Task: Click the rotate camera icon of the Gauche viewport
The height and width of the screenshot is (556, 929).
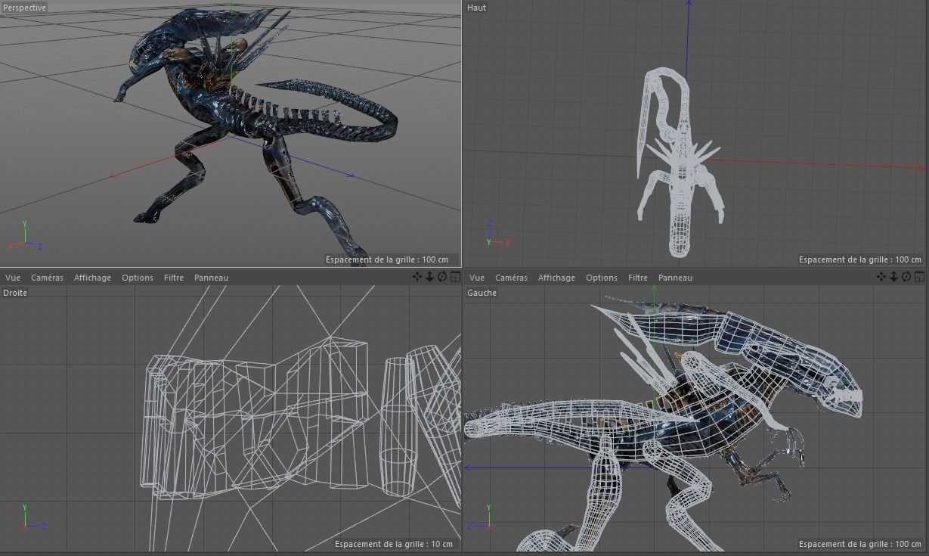Action: coord(906,277)
